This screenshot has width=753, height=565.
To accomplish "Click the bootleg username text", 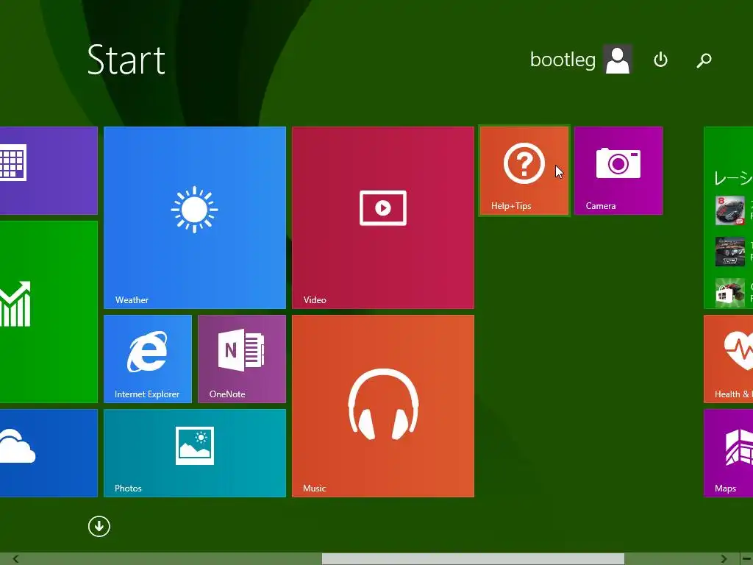I will (563, 60).
